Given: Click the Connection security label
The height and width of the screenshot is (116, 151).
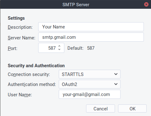Looking at the screenshot, I should click(29, 74).
